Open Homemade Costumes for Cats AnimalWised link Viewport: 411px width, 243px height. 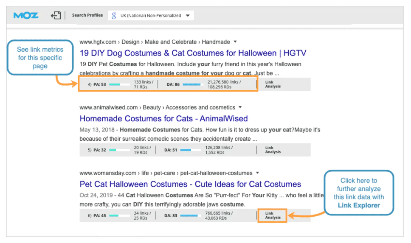click(x=163, y=119)
